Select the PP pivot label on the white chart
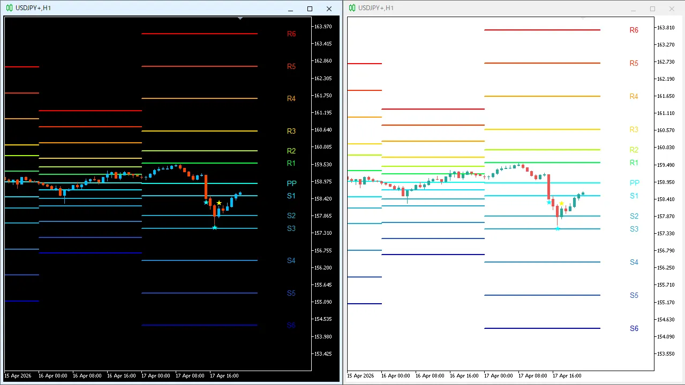The image size is (685, 385). tap(634, 183)
